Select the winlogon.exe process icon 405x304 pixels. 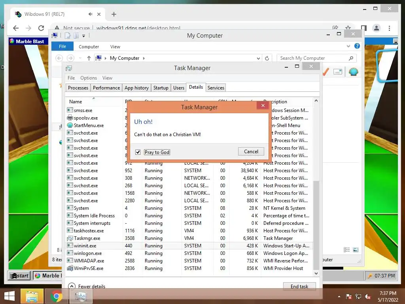70,253
